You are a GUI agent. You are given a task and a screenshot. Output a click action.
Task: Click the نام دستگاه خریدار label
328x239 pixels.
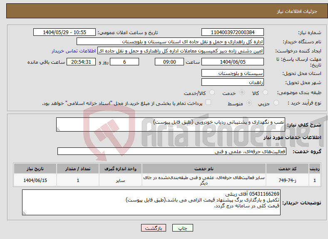click(x=302, y=42)
